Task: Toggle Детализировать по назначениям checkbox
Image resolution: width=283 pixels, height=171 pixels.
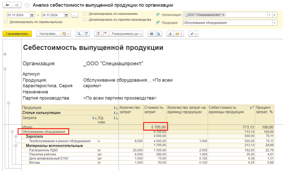Action: pyautogui.click(x=85, y=14)
